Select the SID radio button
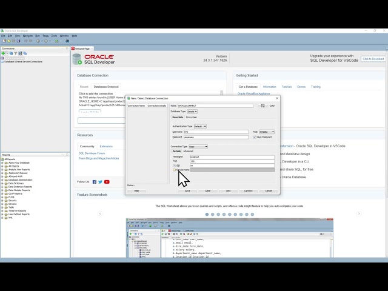This screenshot has height=291, width=388. point(174,166)
